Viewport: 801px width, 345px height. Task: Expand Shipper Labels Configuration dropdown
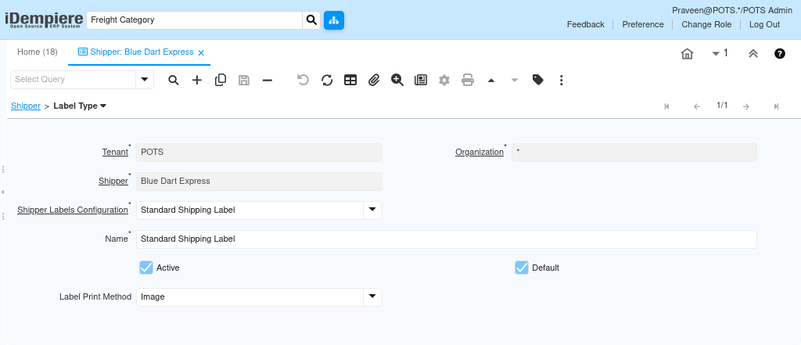(x=372, y=210)
